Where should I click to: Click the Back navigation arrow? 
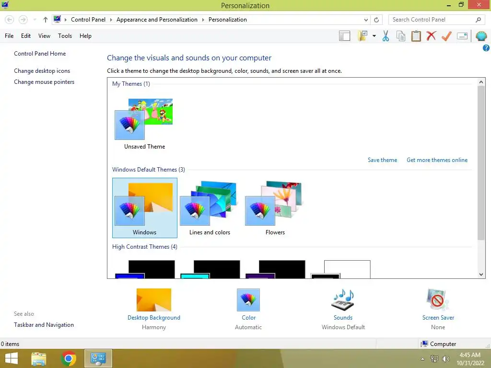(x=10, y=20)
